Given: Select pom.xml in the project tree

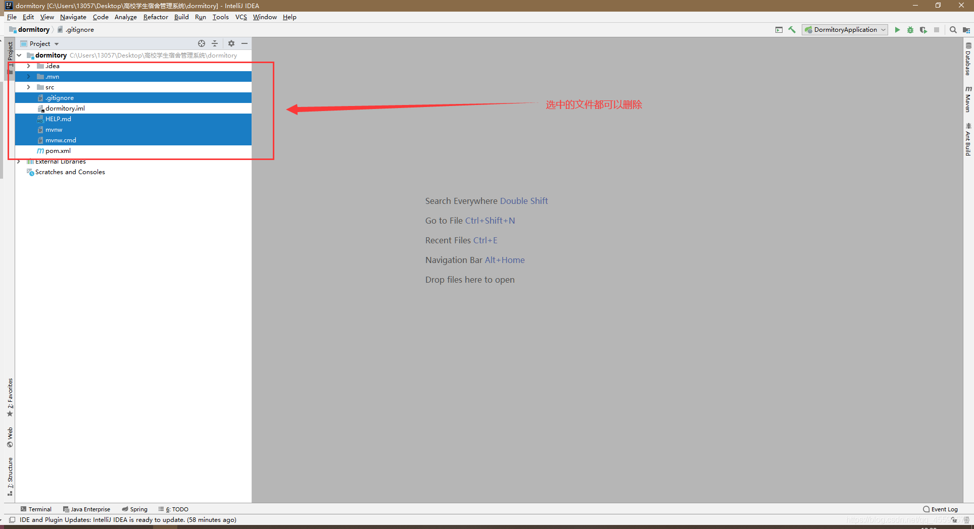Looking at the screenshot, I should [x=133, y=151].
